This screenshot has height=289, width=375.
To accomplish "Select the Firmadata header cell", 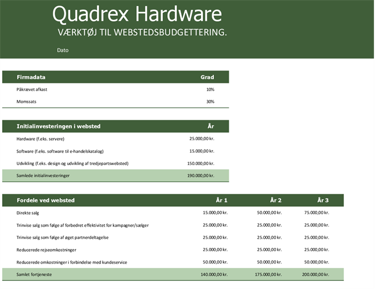I will point(31,77).
